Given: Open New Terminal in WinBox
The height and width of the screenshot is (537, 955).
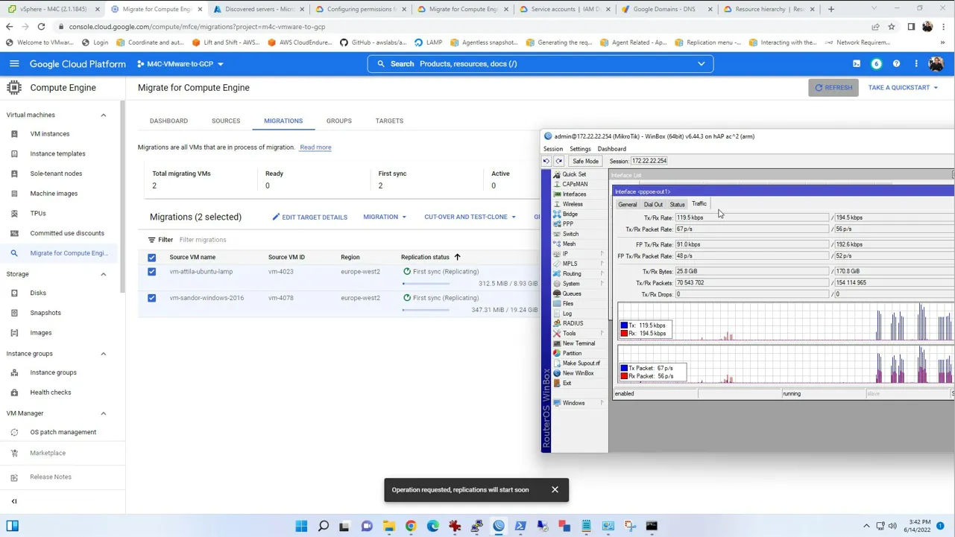Looking at the screenshot, I should (x=579, y=343).
